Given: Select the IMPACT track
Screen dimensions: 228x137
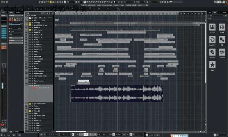Looking at the screenshot, I should click(x=36, y=68).
